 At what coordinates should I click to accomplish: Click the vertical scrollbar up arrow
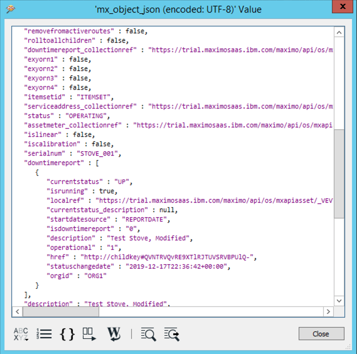point(339,33)
